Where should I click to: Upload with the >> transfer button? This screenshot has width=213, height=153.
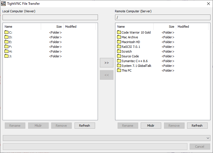107,63
